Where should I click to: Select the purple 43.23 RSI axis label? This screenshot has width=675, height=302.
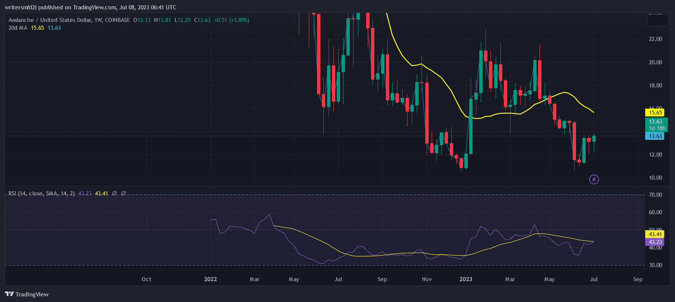click(x=655, y=242)
